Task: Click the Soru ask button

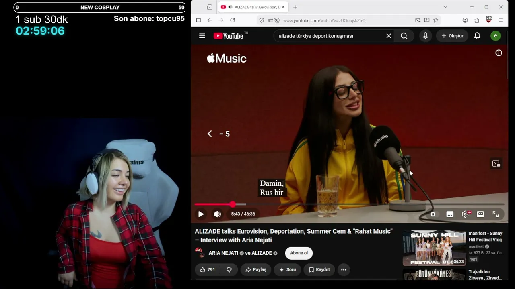Action: click(x=287, y=270)
